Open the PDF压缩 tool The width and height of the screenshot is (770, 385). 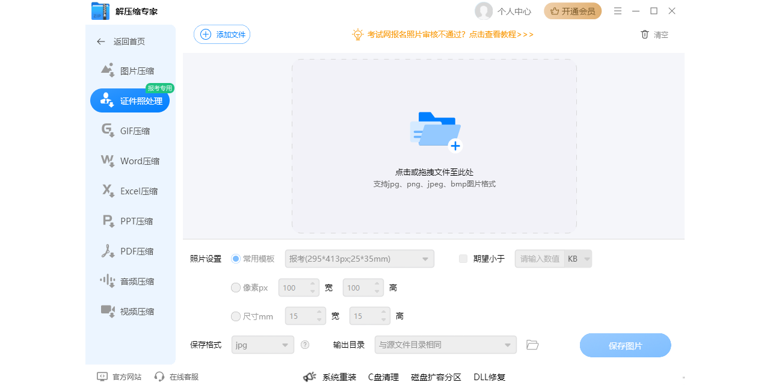point(130,251)
